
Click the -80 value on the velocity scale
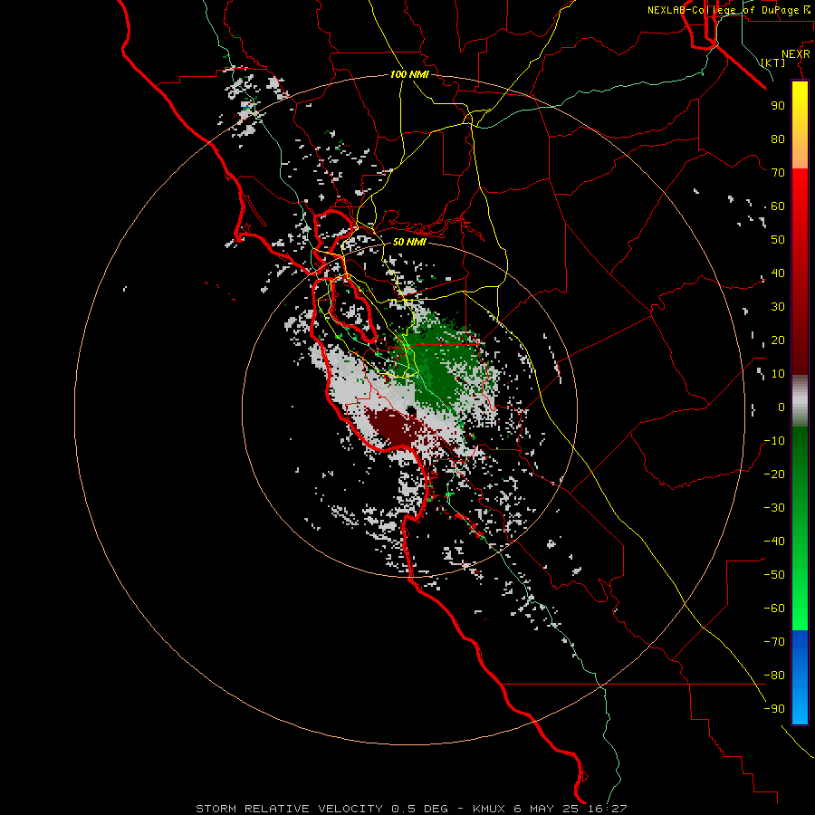[774, 676]
